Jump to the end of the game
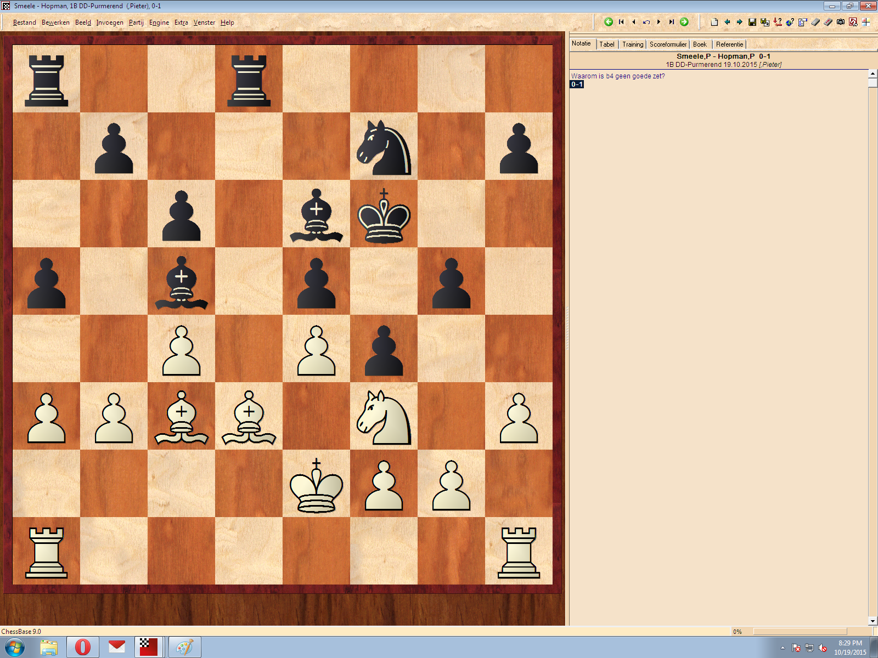This screenshot has width=878, height=658. point(671,22)
